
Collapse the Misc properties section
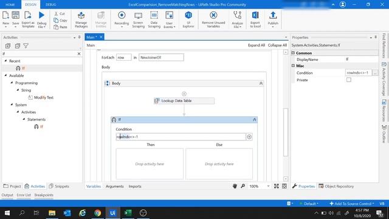pyautogui.click(x=293, y=66)
